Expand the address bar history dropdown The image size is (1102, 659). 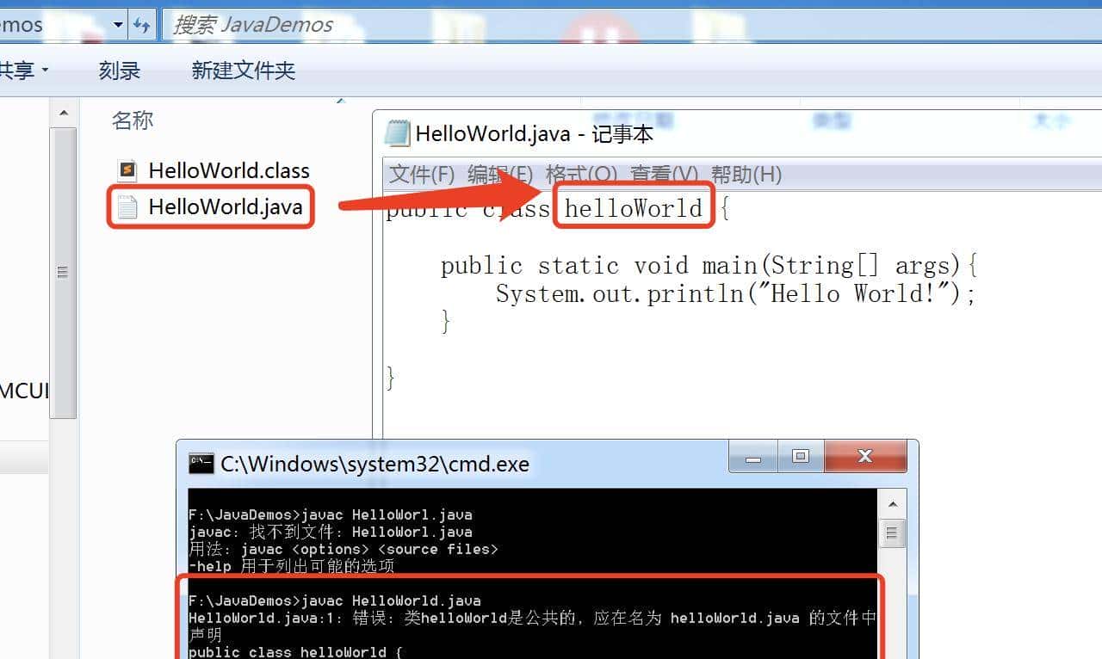click(x=118, y=24)
